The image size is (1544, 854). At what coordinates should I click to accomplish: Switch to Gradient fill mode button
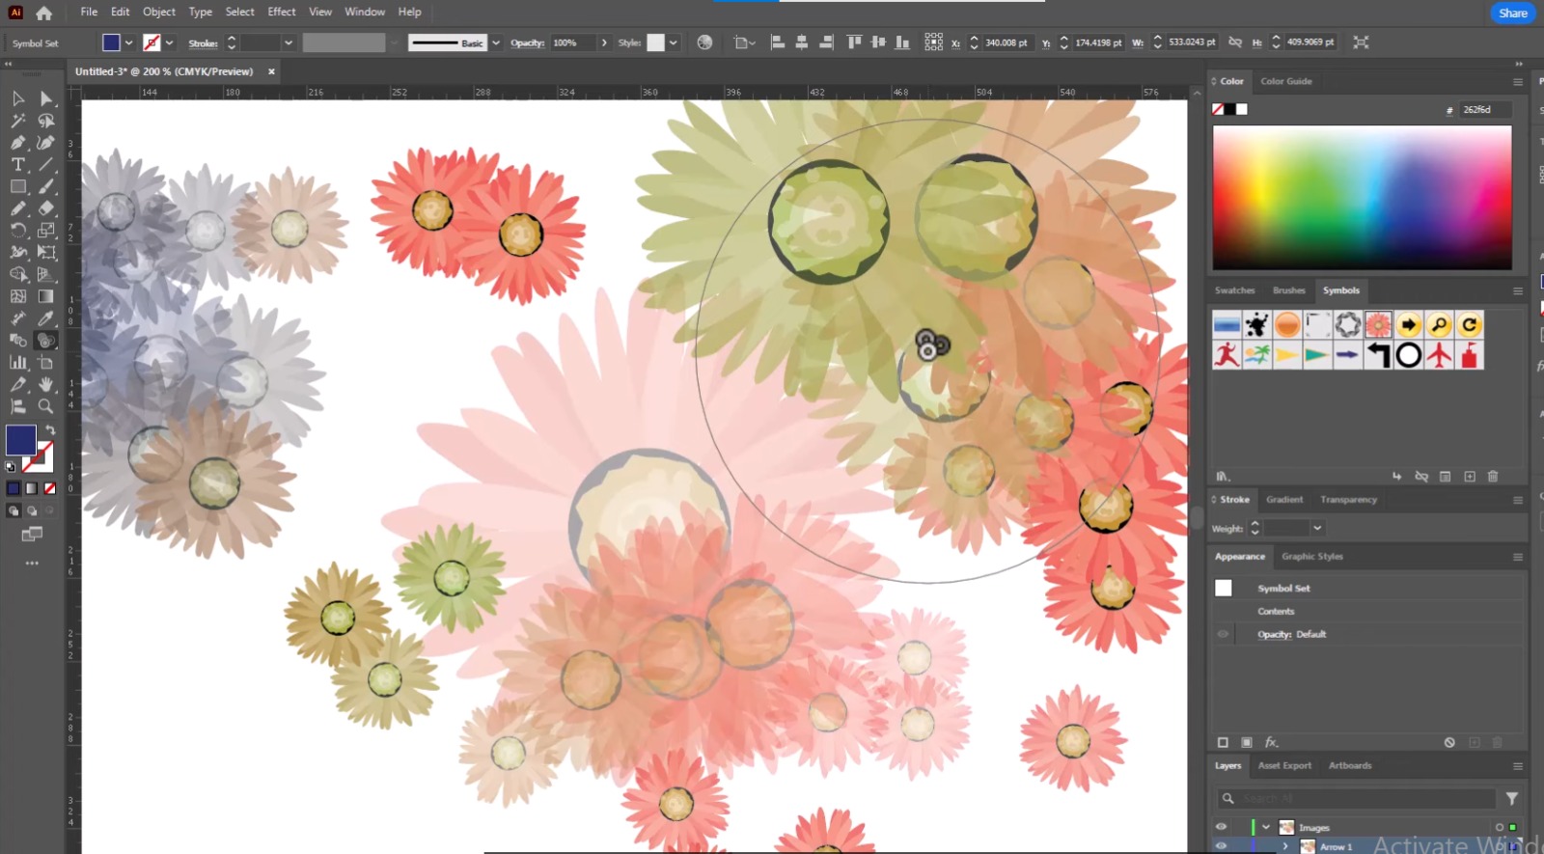pos(31,488)
